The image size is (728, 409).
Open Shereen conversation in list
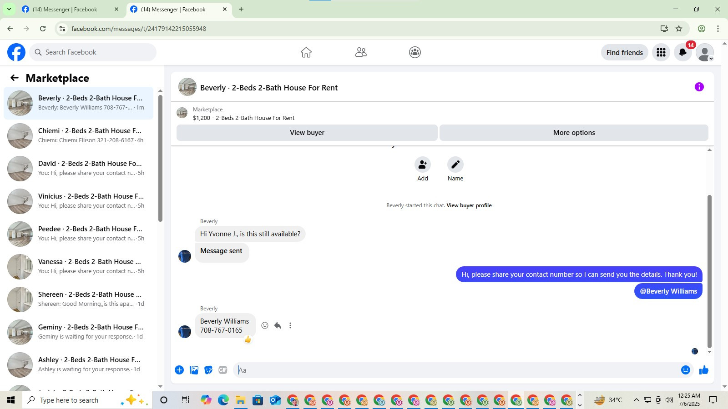coord(78,299)
